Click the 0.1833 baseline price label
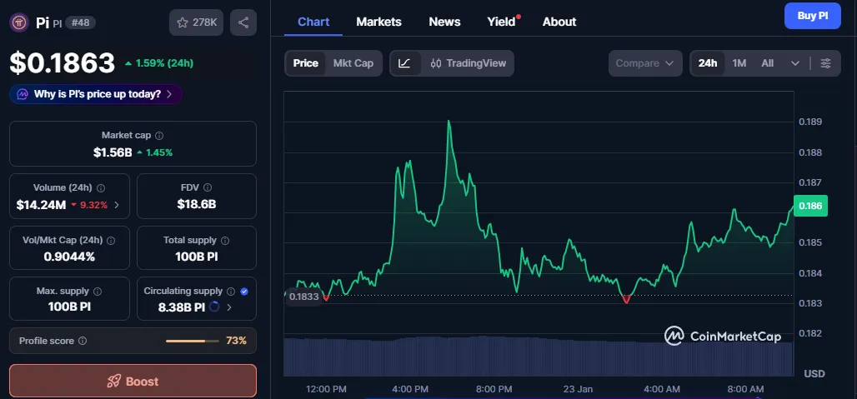The height and width of the screenshot is (399, 857). [304, 297]
